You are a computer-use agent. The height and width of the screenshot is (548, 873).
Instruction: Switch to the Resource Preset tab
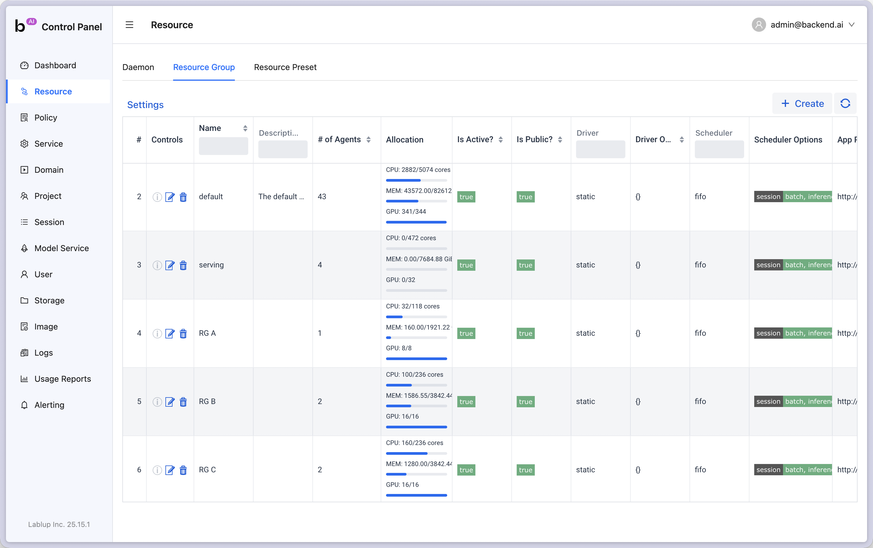click(285, 67)
